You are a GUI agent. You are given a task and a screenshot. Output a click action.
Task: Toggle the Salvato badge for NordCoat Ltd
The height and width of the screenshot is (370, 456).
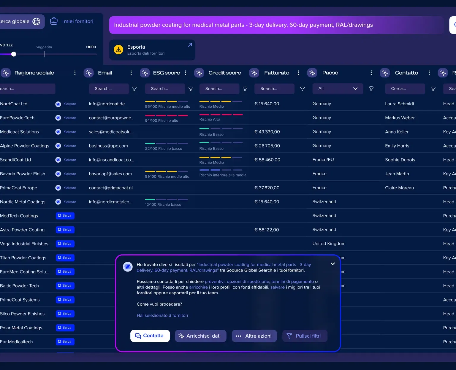point(66,104)
